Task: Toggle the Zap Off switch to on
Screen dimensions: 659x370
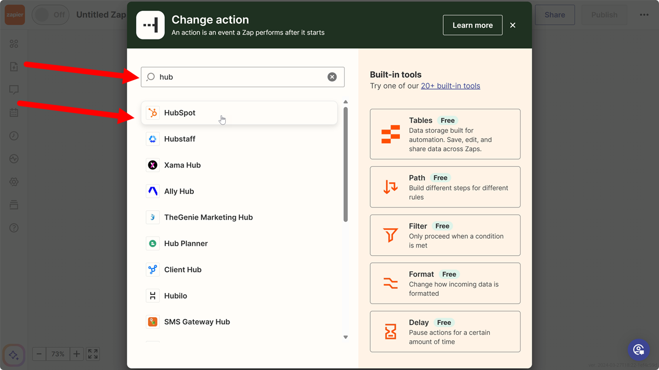Action: click(x=51, y=15)
